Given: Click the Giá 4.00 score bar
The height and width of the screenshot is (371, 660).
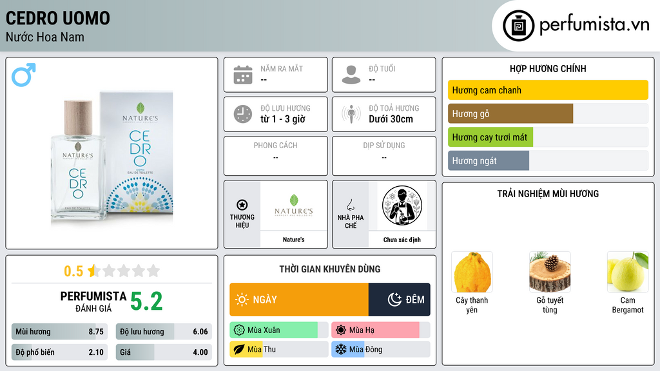Looking at the screenshot, I should 164,352.
